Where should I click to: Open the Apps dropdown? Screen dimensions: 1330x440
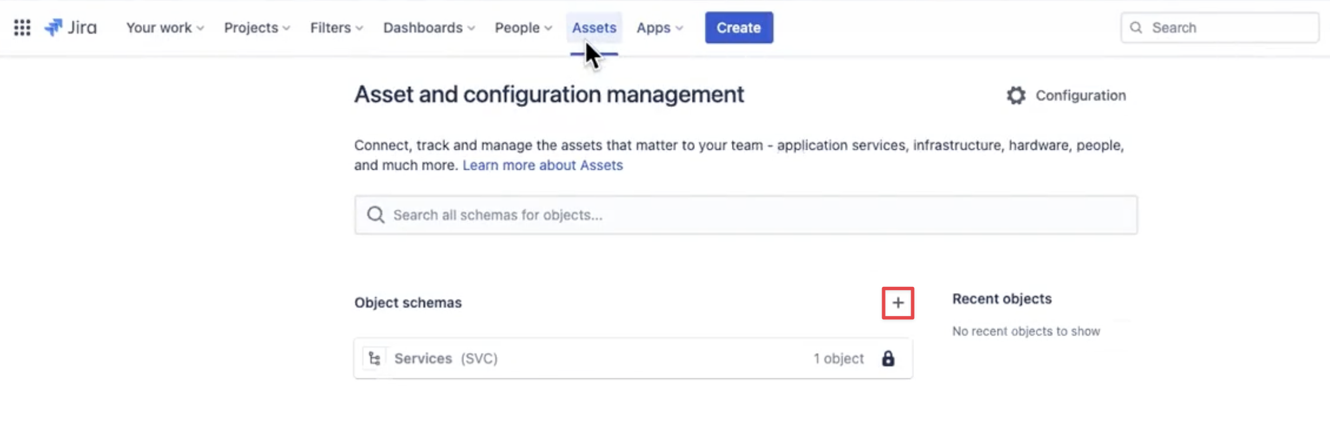click(659, 27)
